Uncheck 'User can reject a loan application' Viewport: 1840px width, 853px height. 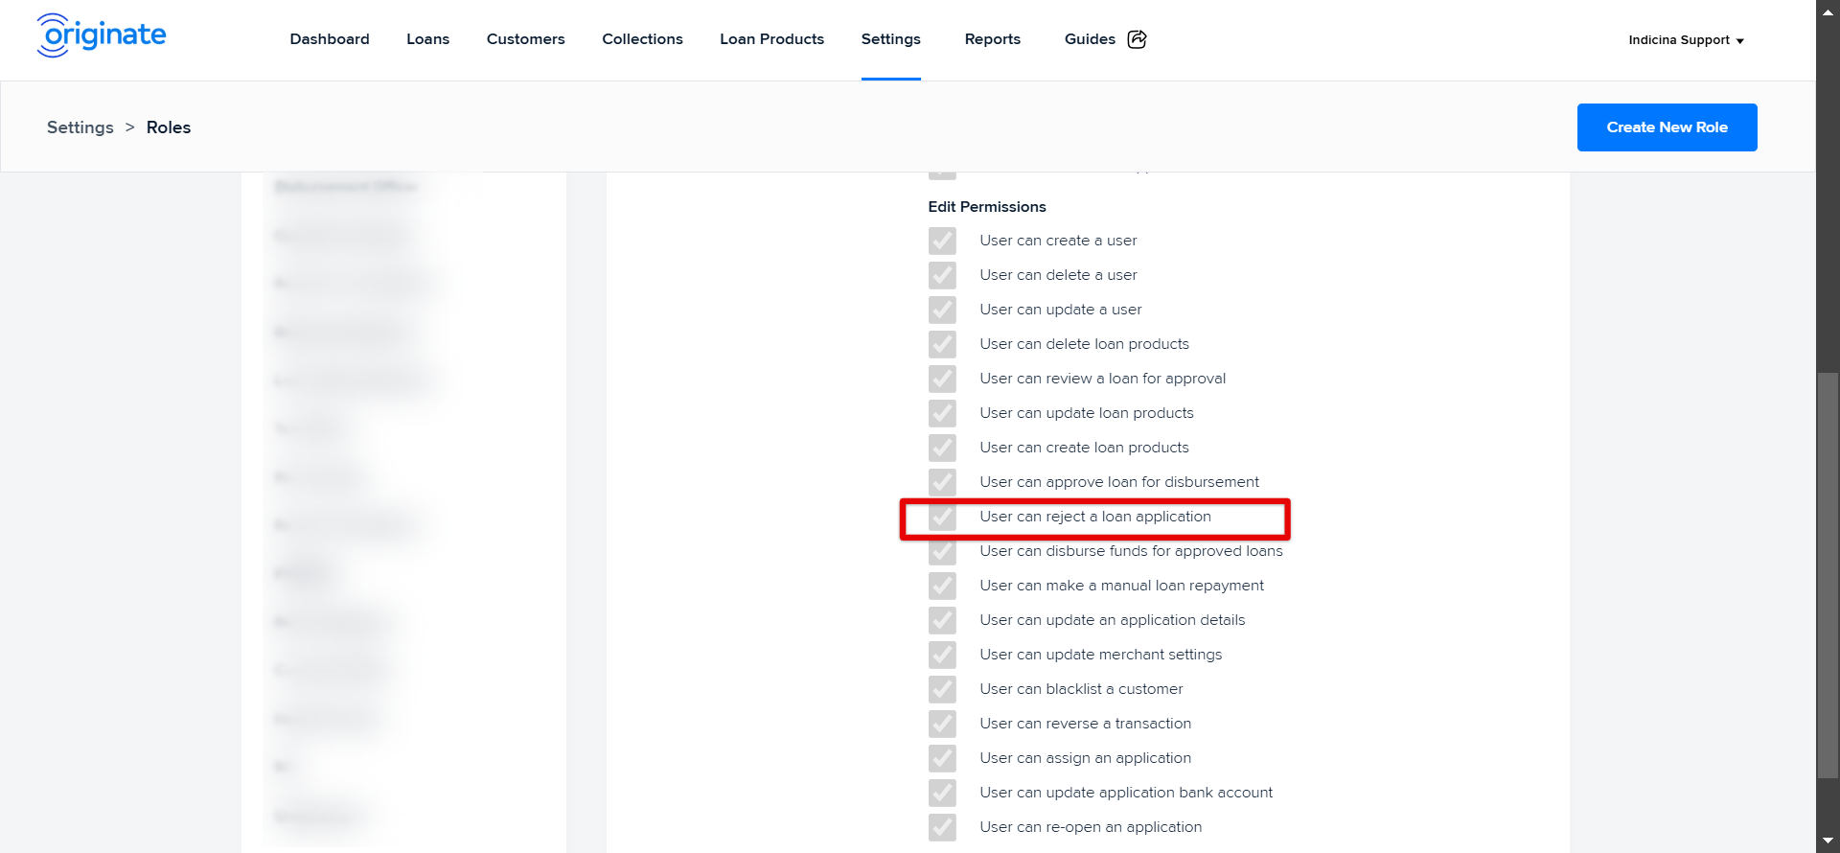coord(942,517)
